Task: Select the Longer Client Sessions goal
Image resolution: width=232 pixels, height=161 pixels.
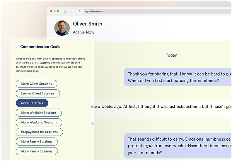Action: click(x=38, y=93)
